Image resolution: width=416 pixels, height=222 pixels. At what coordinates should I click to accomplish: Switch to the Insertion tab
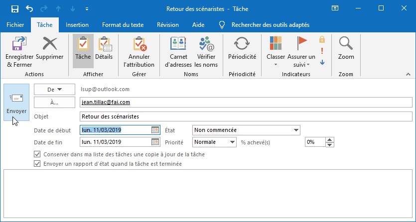pos(77,25)
